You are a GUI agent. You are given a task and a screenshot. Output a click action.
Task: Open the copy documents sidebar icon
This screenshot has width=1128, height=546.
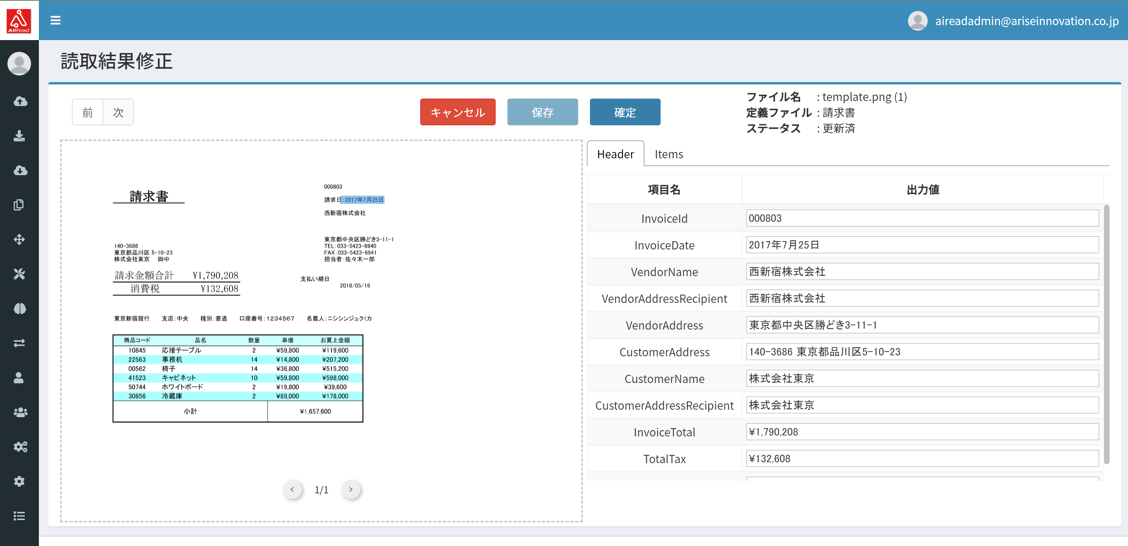pos(19,205)
